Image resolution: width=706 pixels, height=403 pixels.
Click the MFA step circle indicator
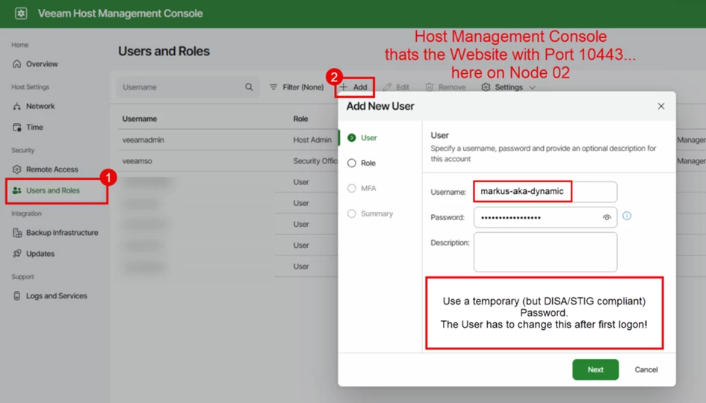pos(352,188)
